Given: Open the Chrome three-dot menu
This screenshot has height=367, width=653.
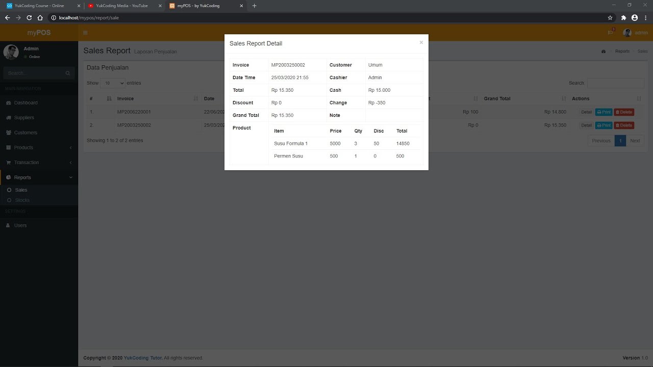Looking at the screenshot, I should pos(645,18).
